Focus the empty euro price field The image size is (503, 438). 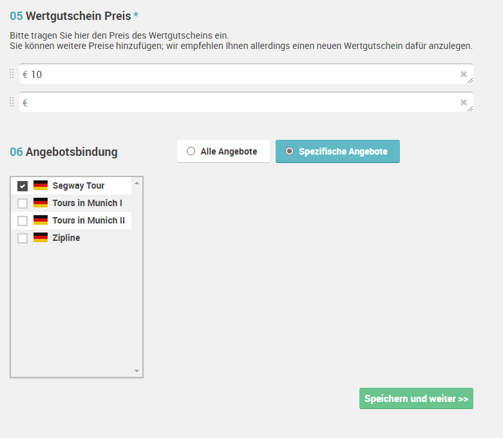click(246, 102)
